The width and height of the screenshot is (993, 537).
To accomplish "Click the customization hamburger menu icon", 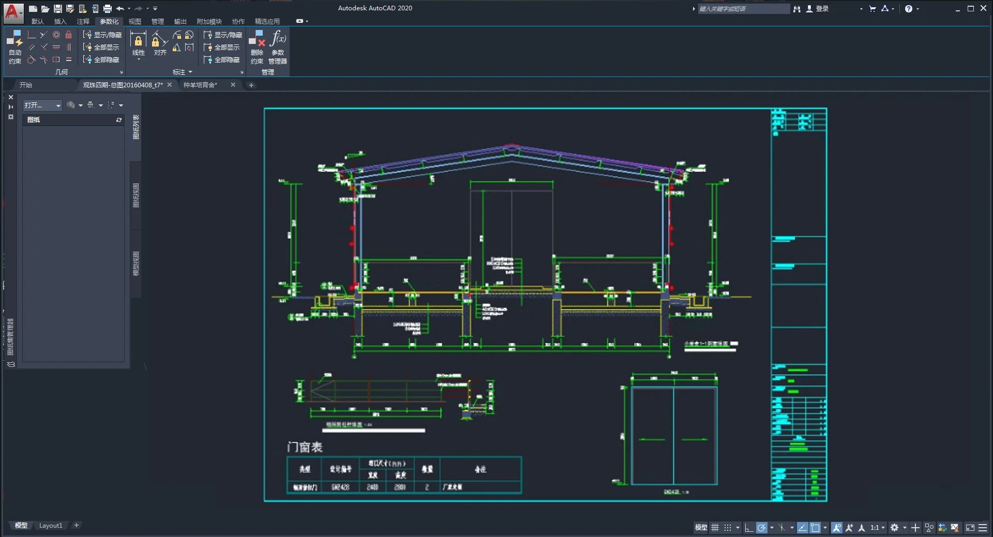I will (x=983, y=528).
